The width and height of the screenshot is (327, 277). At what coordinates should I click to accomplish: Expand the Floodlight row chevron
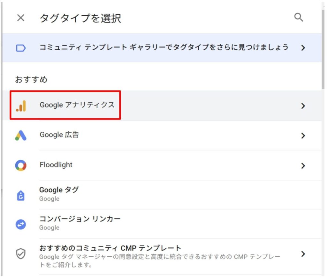coord(303,166)
